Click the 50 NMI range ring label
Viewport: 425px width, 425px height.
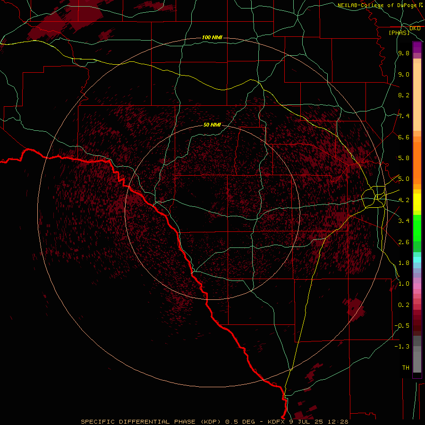(212, 125)
